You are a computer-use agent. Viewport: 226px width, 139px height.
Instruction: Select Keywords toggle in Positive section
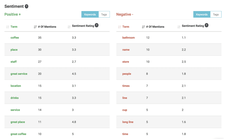click(90, 14)
